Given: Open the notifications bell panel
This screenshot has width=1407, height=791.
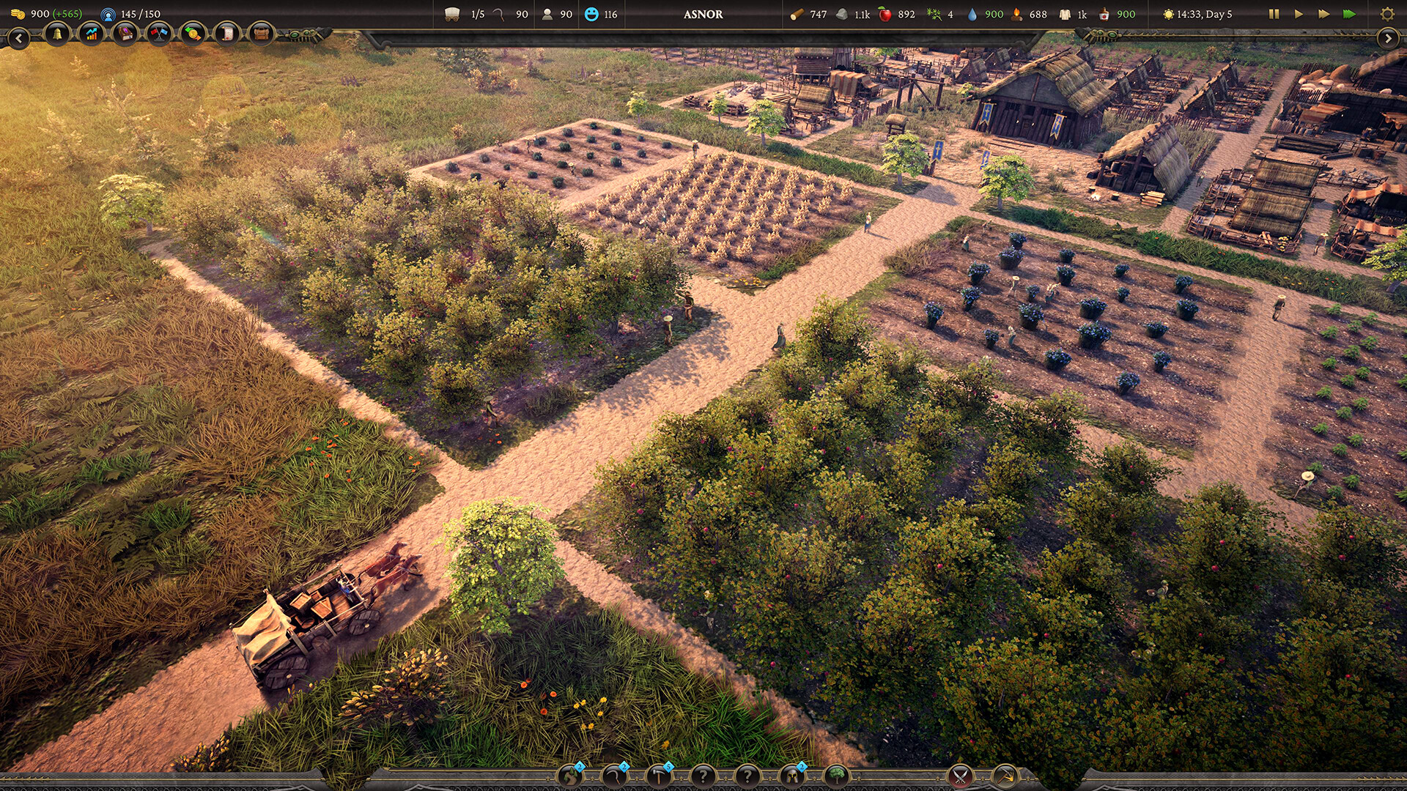Looking at the screenshot, I should tap(56, 34).
